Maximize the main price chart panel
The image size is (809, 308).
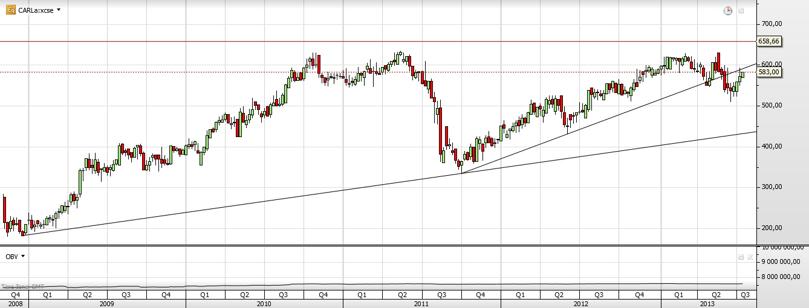[741, 11]
